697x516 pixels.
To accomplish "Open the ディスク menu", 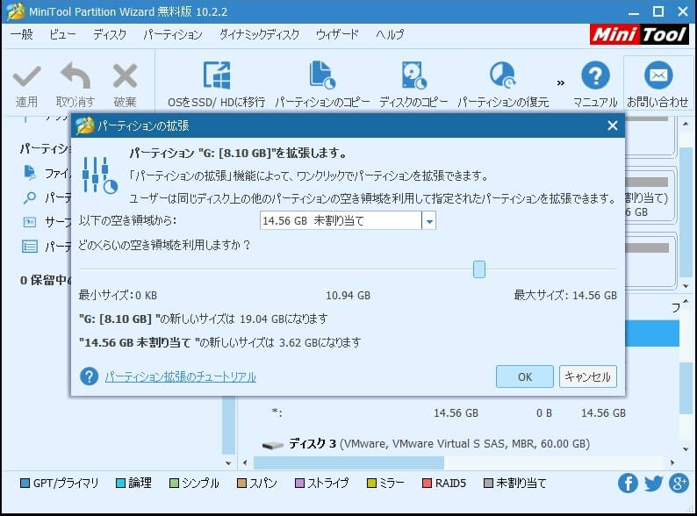I will (110, 34).
